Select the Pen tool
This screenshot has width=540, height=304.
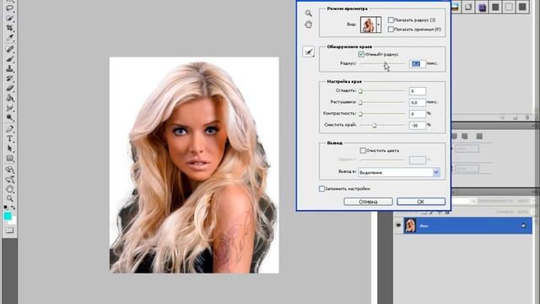pos(9,129)
